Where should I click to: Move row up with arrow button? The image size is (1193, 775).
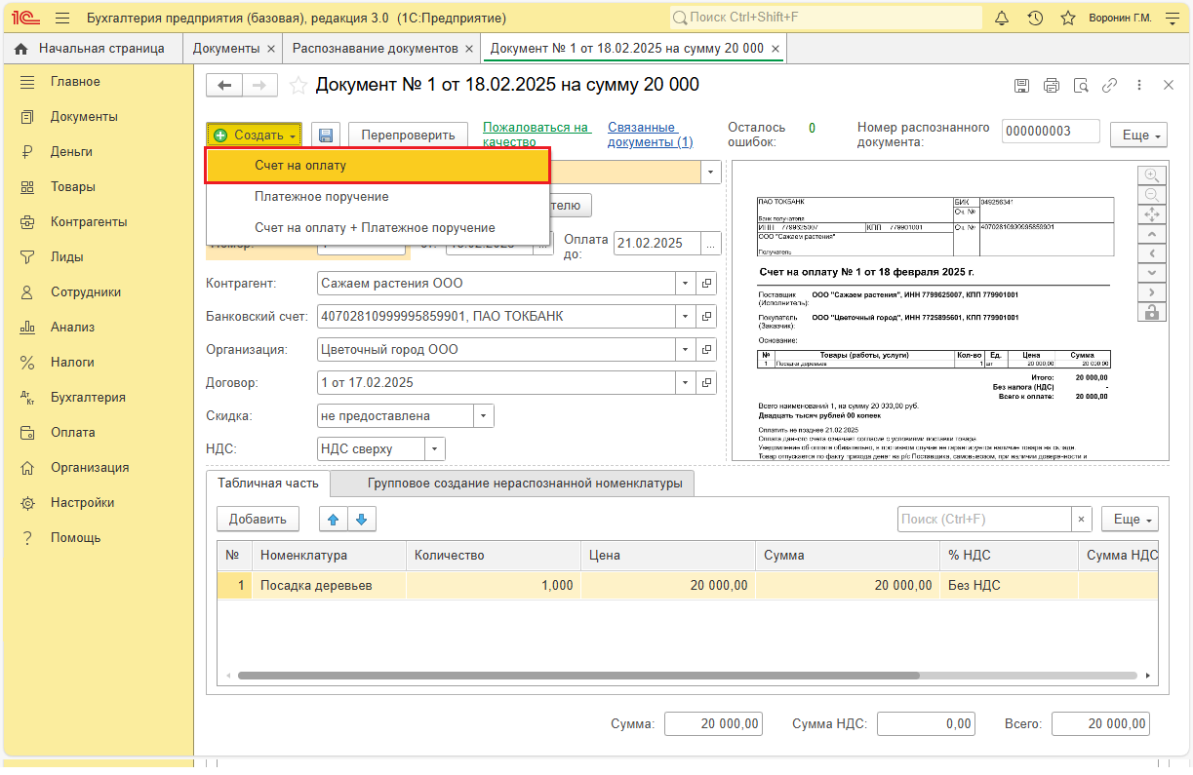click(x=334, y=519)
